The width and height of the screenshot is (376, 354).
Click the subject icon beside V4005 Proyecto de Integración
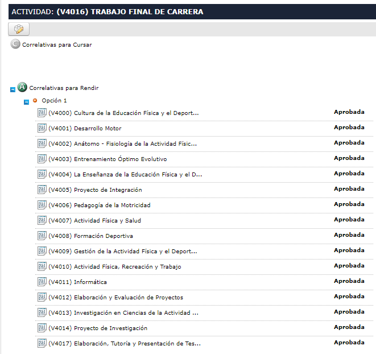click(x=42, y=190)
